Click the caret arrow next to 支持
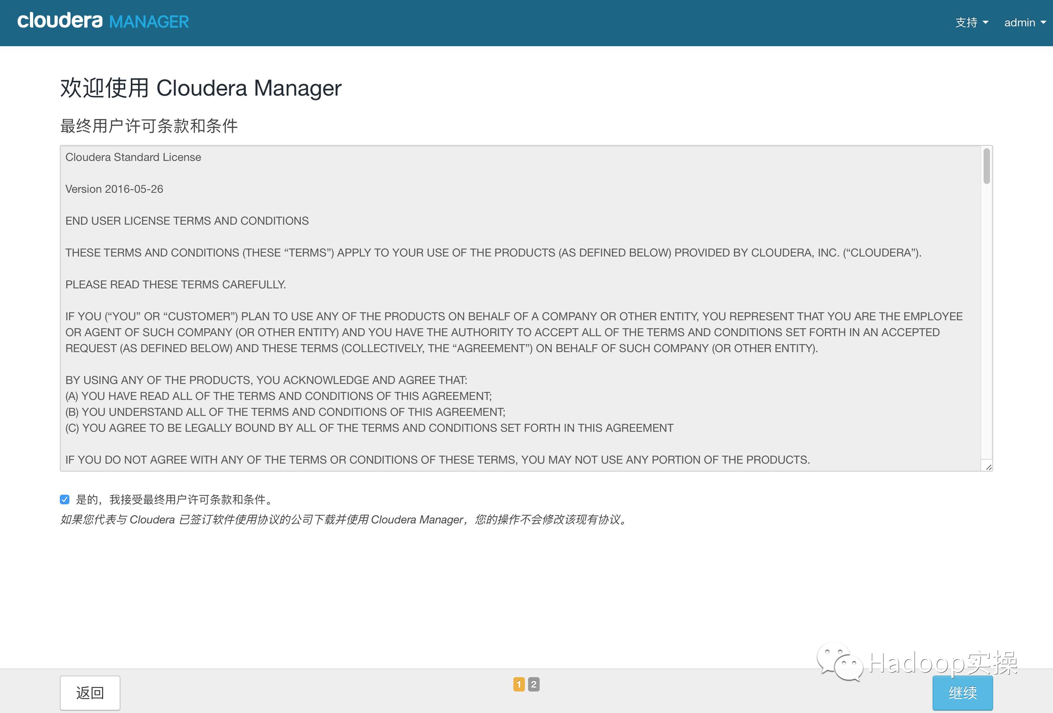This screenshot has width=1053, height=713. tap(986, 23)
